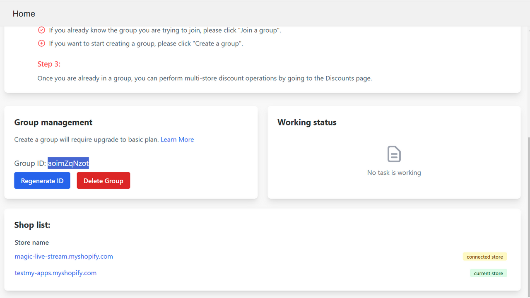Click the Shop list heading
Image resolution: width=530 pixels, height=298 pixels.
tap(32, 225)
